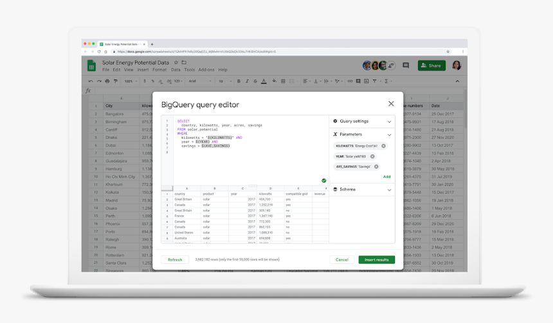Click the user account avatar

pyautogui.click(x=457, y=65)
